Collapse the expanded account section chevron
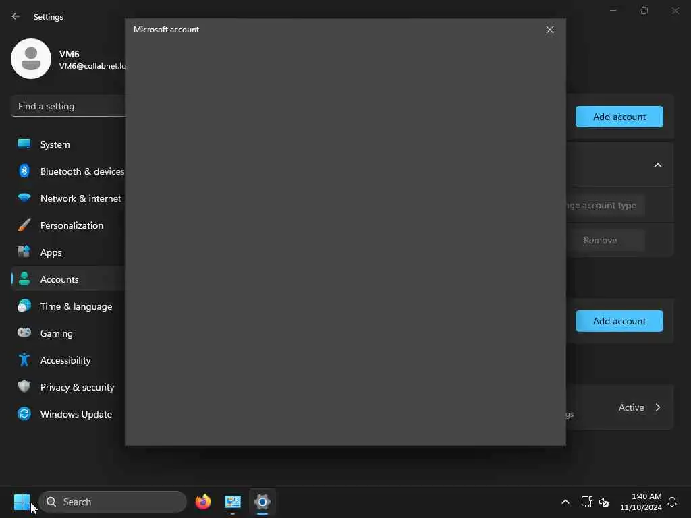691x518 pixels. click(657, 165)
